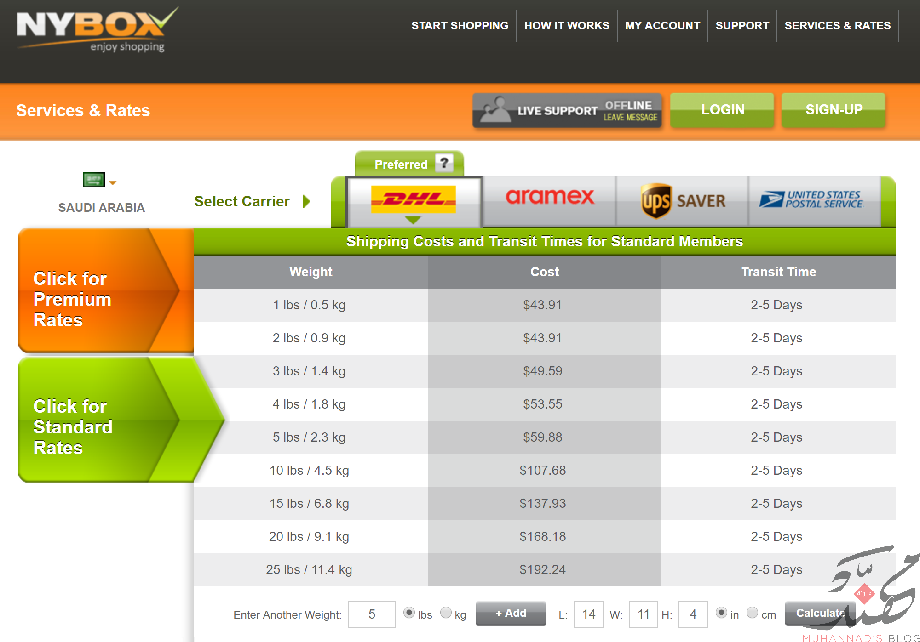The image size is (920, 642).
Task: Click the '$137.93' cost cell
Action: 545,504
